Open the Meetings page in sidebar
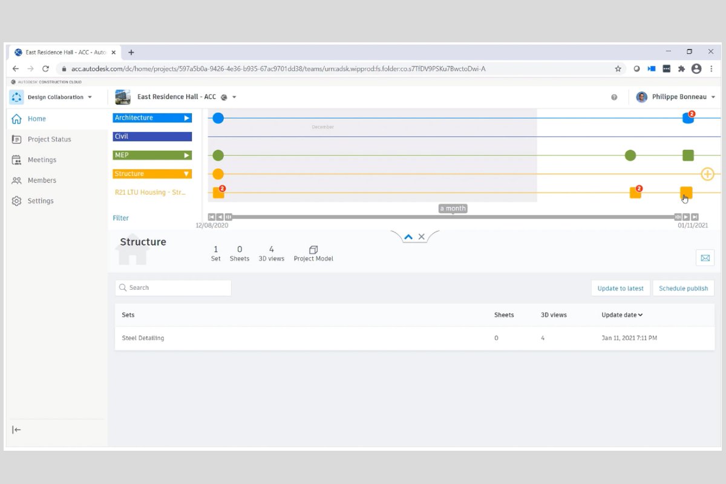 click(42, 160)
